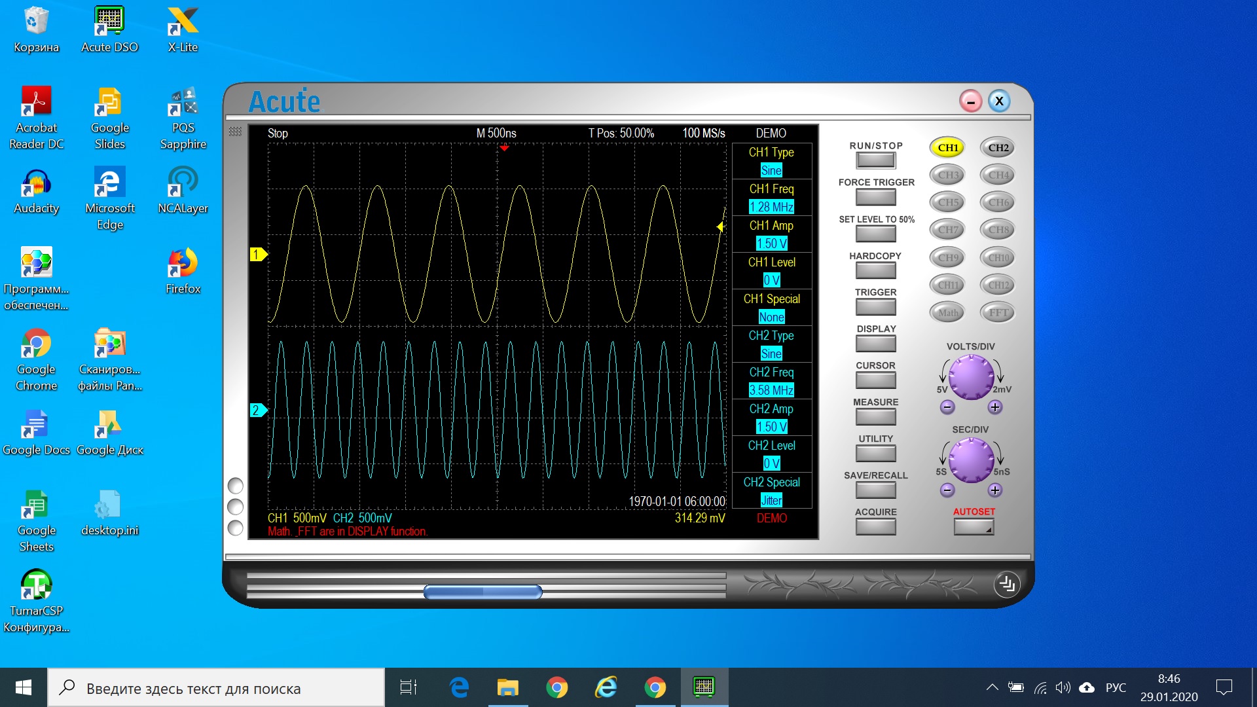Enable the CH9 channel button
This screenshot has width=1257, height=707.
pos(947,257)
